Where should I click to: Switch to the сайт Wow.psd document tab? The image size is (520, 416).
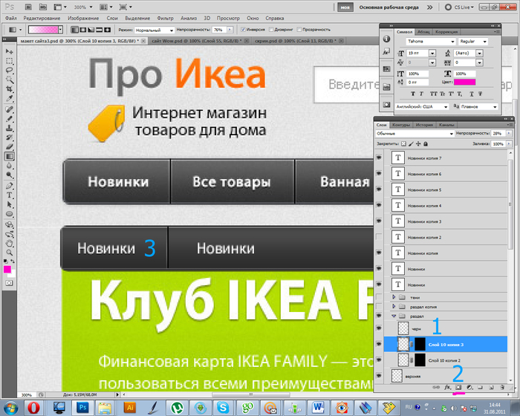197,41
